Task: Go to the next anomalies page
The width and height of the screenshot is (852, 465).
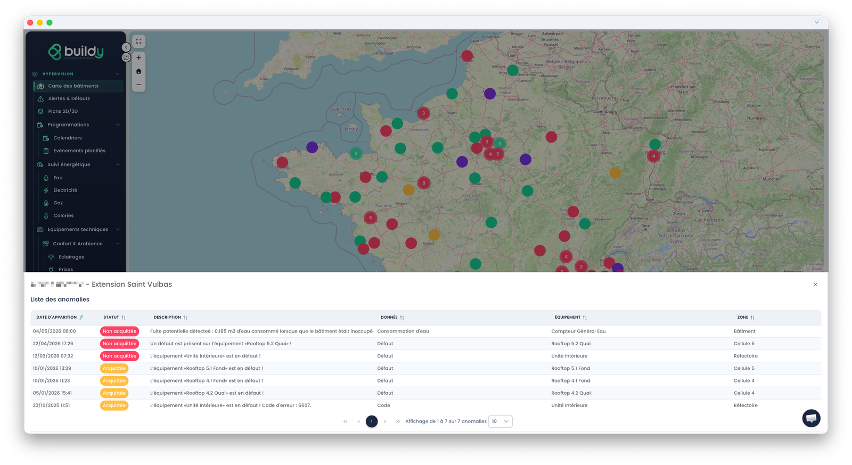Action: coord(385,421)
